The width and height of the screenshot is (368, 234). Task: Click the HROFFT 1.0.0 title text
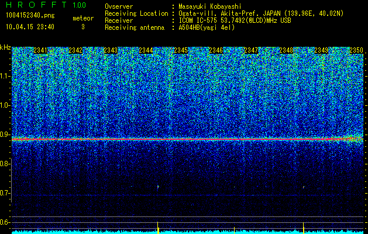pos(46,5)
